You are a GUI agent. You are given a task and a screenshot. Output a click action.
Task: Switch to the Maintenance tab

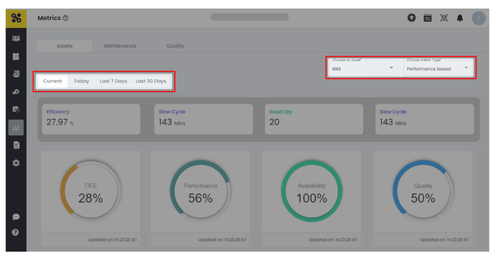[x=120, y=46]
